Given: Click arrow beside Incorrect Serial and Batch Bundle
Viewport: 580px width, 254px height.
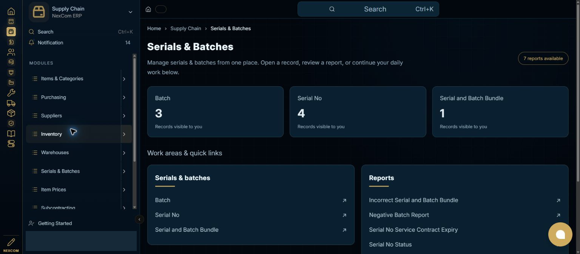Looking at the screenshot, I should 558,200.
